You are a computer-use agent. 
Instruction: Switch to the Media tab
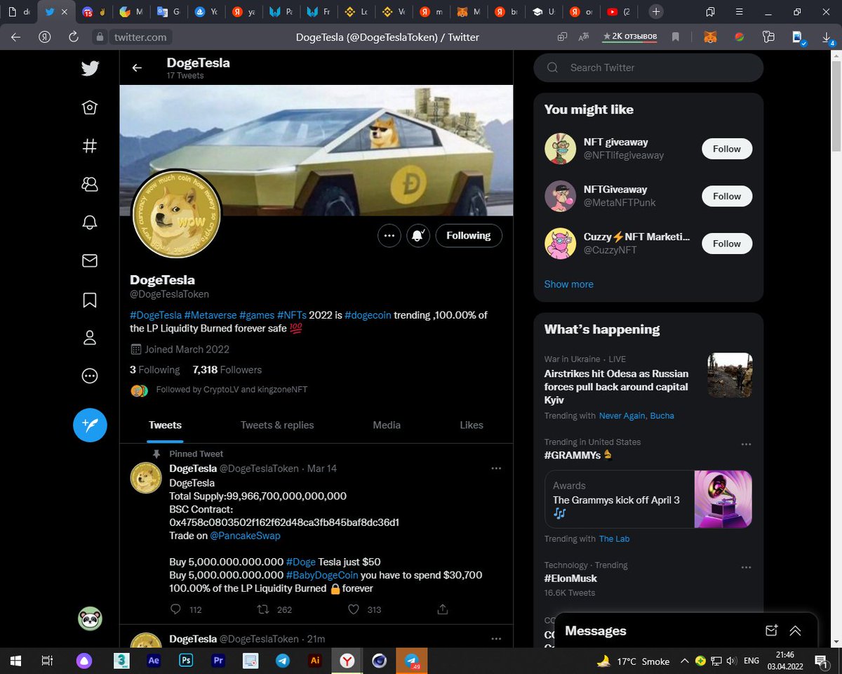(x=387, y=425)
